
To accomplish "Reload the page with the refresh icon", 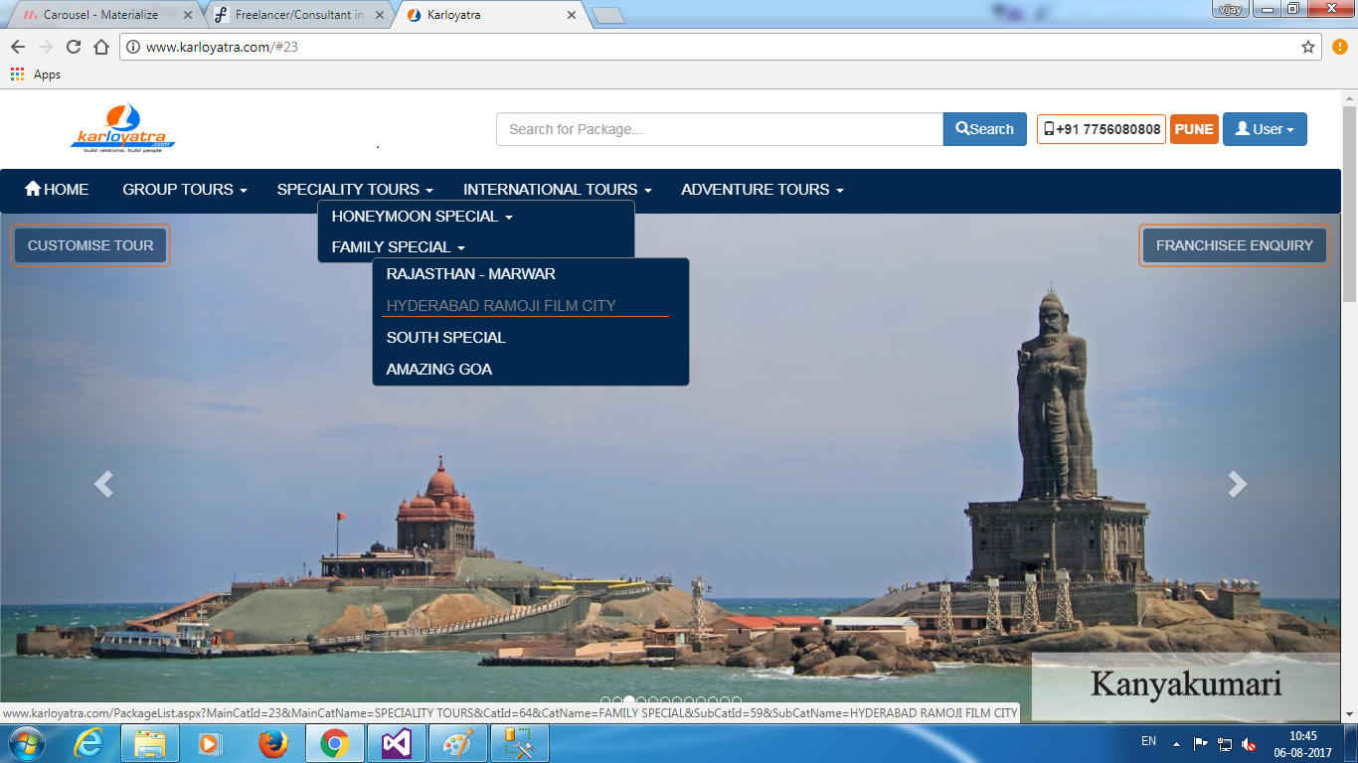I will click(74, 47).
